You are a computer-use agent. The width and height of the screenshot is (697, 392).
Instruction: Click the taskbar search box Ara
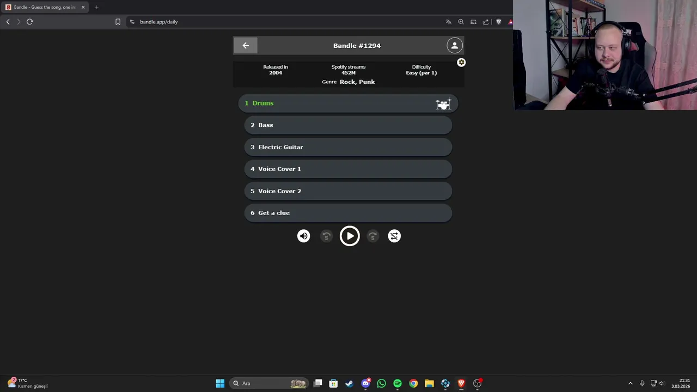[269, 383]
